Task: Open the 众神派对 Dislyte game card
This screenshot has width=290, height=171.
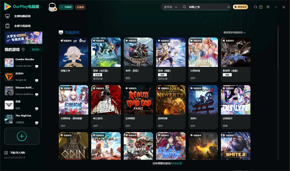Action: (235, 107)
